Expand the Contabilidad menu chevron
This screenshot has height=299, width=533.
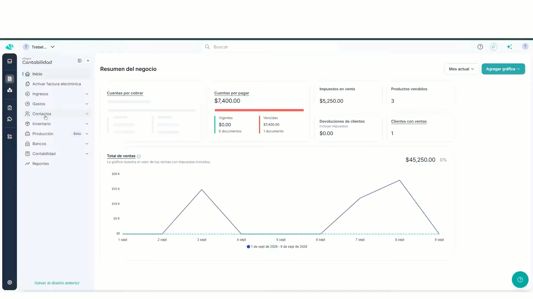pyautogui.click(x=87, y=154)
